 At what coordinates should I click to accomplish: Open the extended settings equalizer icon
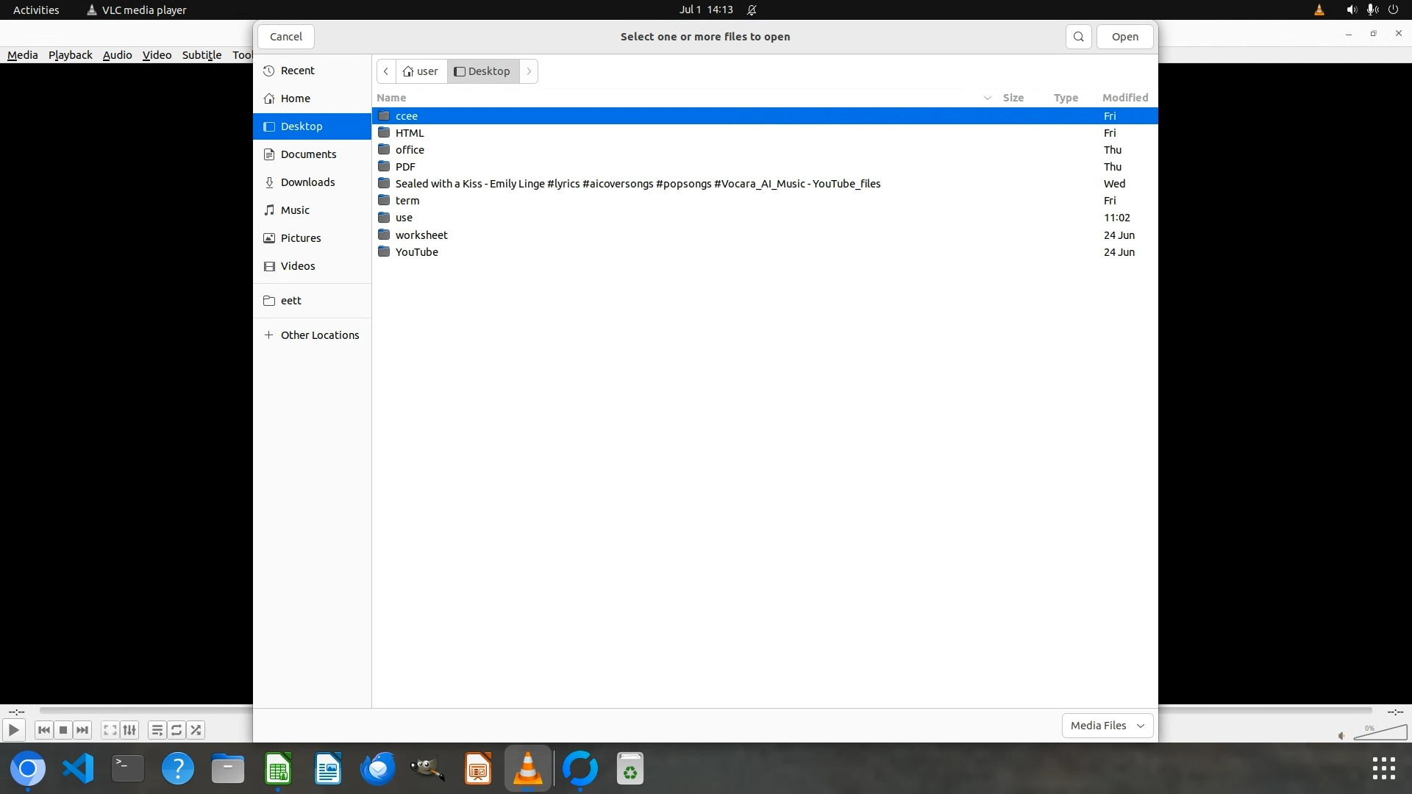[129, 730]
